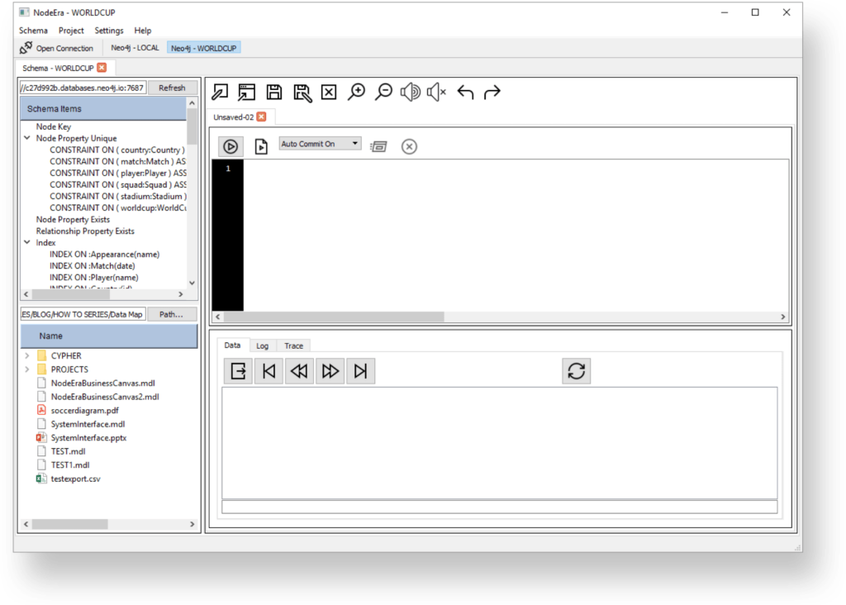Undo the last edit
This screenshot has height=605, width=846.
[x=465, y=93]
